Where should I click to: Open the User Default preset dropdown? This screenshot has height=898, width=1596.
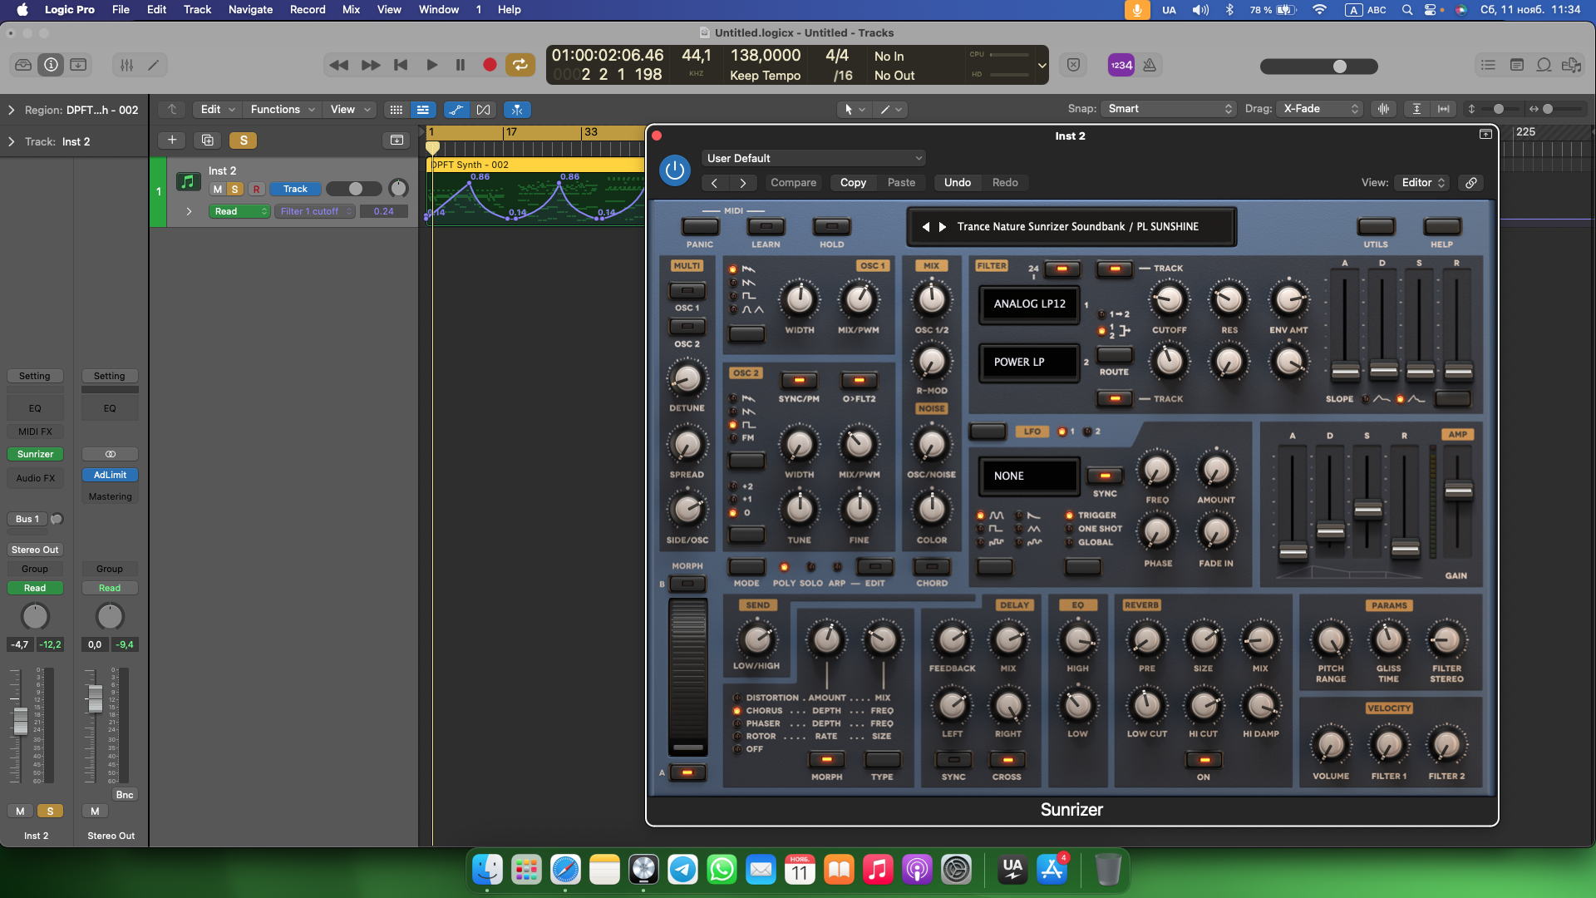pyautogui.click(x=813, y=158)
